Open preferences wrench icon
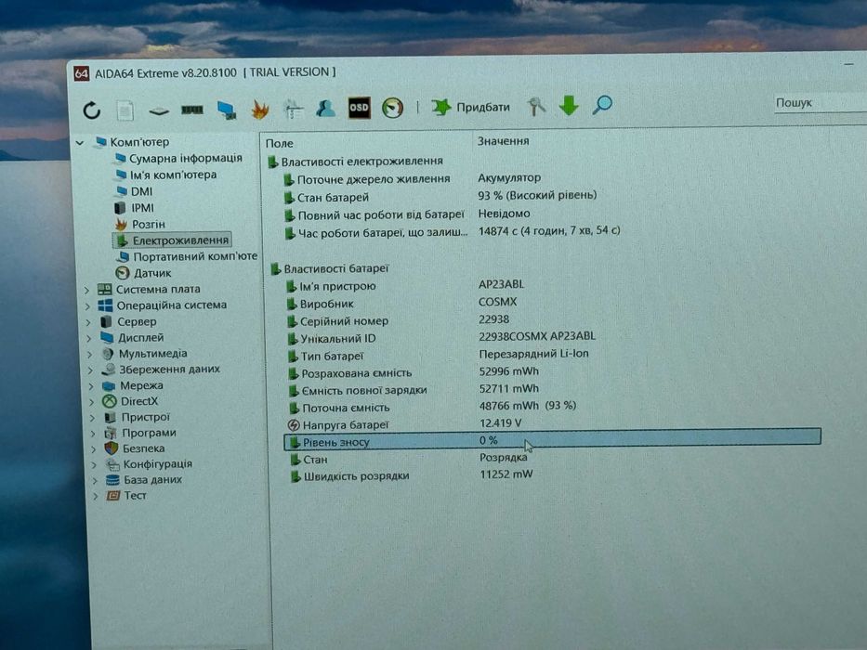This screenshot has width=867, height=650. 536,106
